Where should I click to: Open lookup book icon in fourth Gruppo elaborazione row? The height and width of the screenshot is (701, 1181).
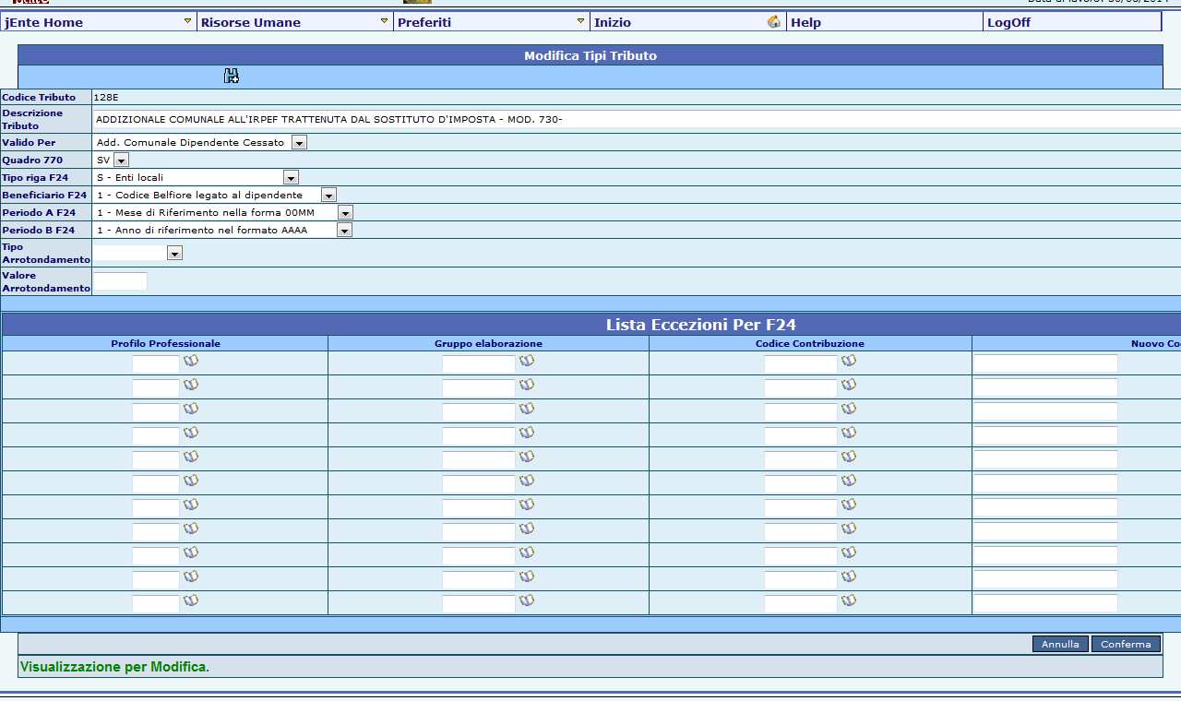[527, 434]
